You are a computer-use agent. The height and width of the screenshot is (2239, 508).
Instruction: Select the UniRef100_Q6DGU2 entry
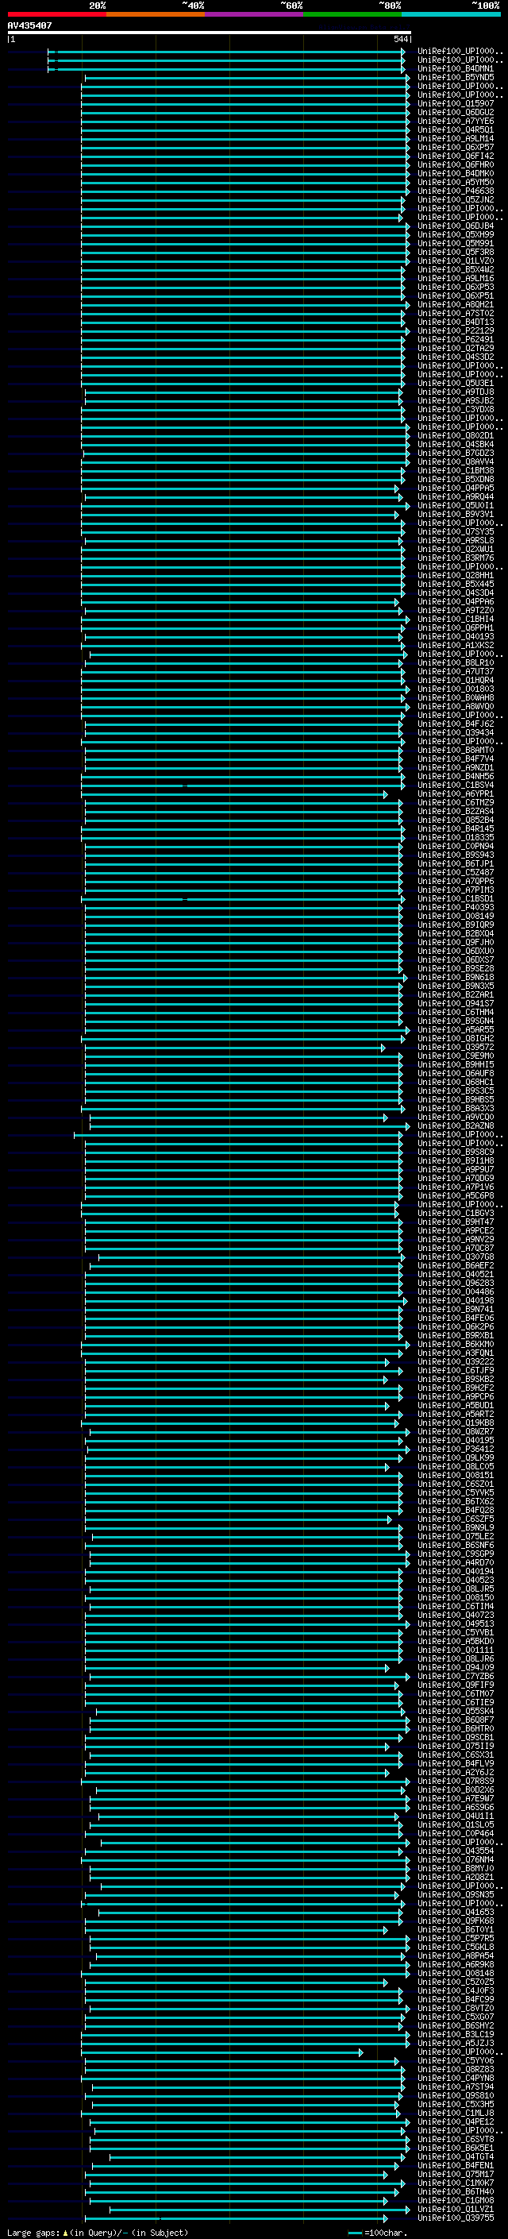pos(455,112)
